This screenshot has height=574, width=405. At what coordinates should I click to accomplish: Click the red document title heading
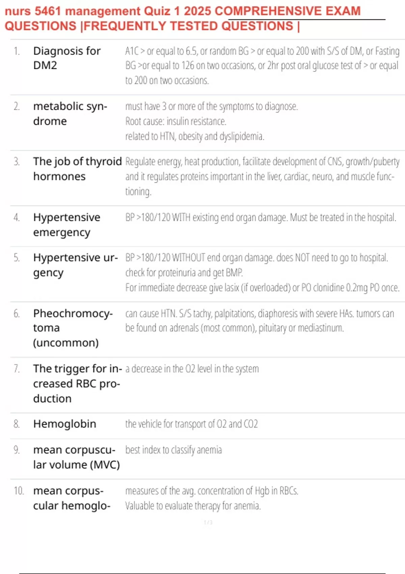tap(182, 18)
